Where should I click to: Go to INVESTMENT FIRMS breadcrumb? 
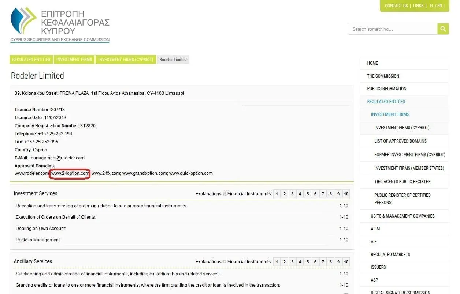coord(74,60)
